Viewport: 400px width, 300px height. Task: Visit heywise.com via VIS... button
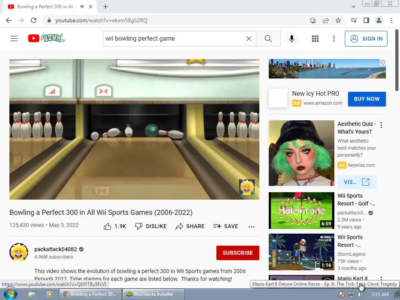(x=357, y=182)
